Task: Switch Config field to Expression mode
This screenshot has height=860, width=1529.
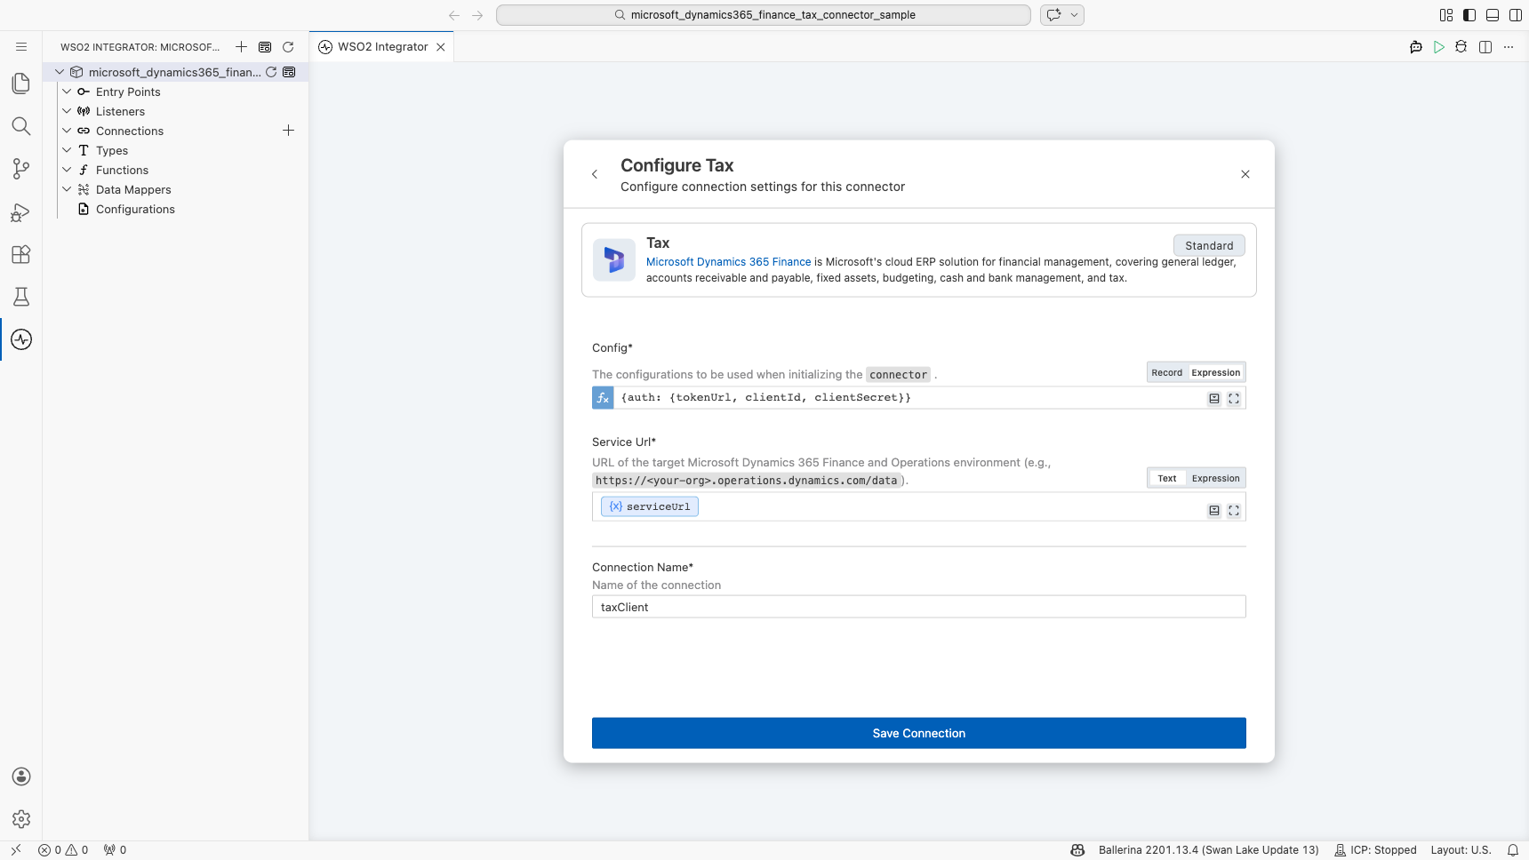Action: pyautogui.click(x=1215, y=373)
